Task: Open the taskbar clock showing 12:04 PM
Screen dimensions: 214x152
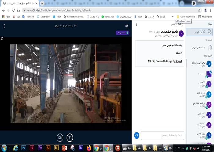Action: (206, 148)
